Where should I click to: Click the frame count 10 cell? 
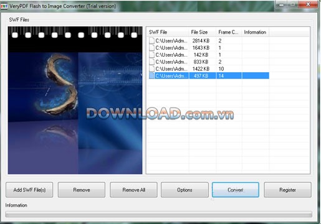pyautogui.click(x=221, y=68)
